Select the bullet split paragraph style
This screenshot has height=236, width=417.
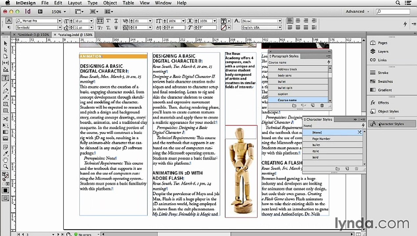coord(298,88)
